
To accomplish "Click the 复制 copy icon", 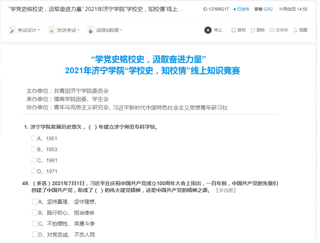I will click(234, 30).
